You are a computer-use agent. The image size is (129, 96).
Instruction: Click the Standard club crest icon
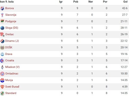coord(2,93)
